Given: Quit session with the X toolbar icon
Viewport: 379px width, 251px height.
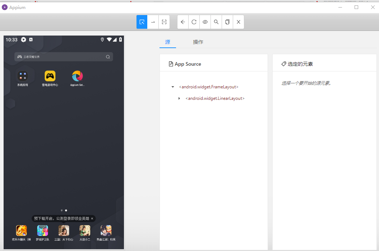Looking at the screenshot, I should [239, 22].
